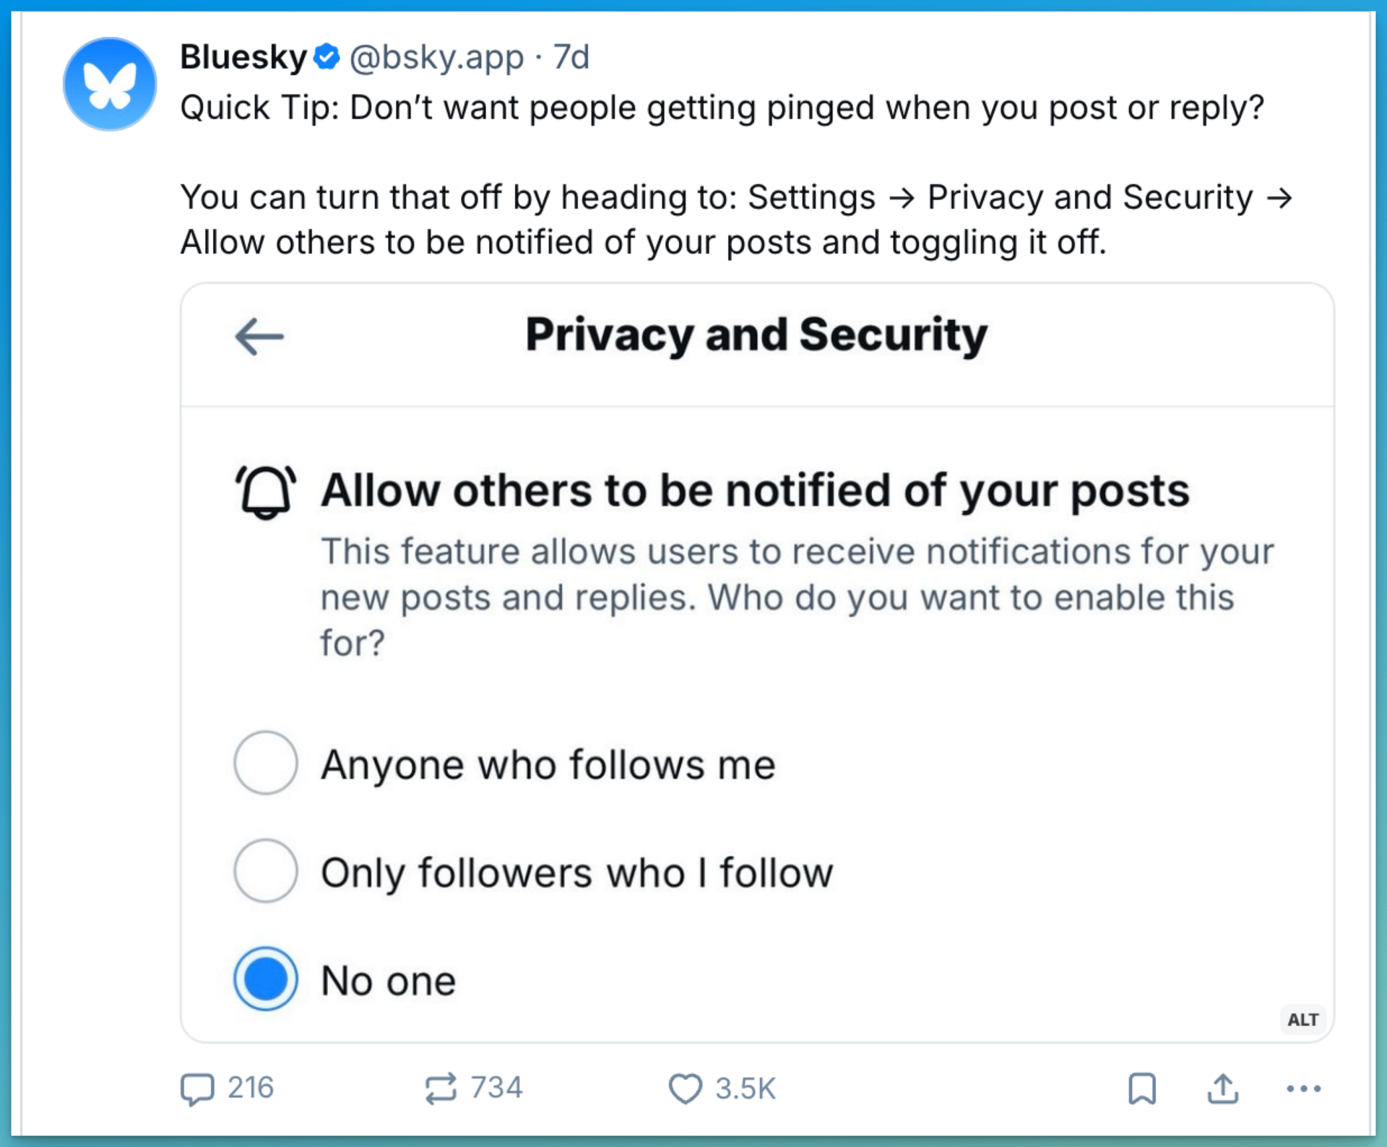Select the "No one" radio option
1387x1147 pixels.
coord(266,979)
